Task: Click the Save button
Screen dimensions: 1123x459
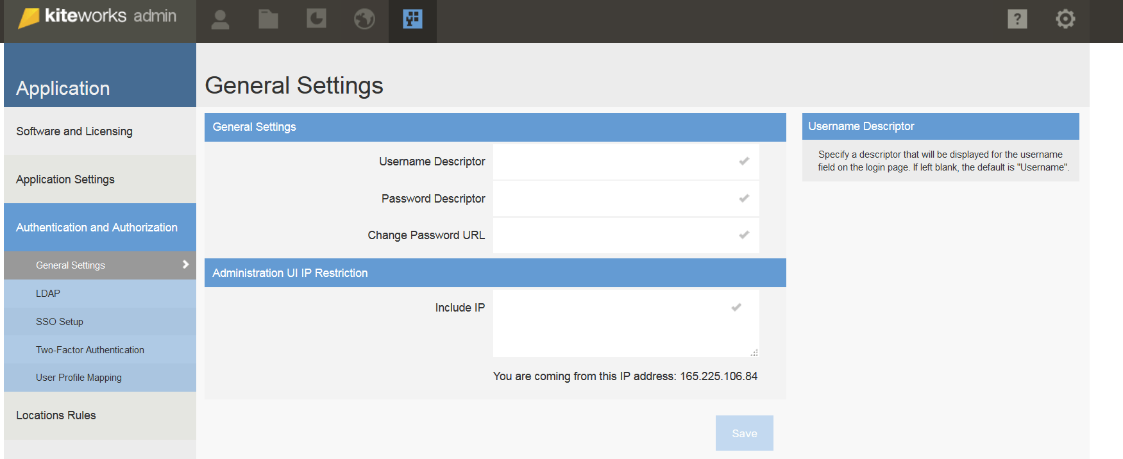Action: 745,433
